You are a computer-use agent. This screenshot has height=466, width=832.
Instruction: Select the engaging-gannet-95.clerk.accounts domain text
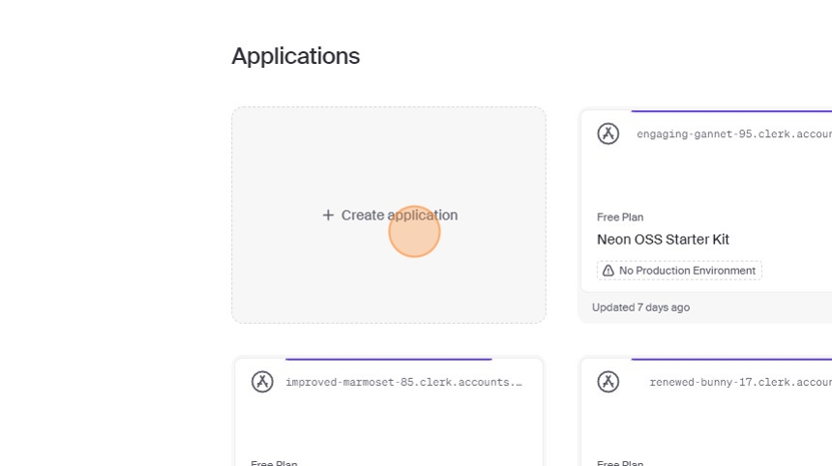pos(733,134)
